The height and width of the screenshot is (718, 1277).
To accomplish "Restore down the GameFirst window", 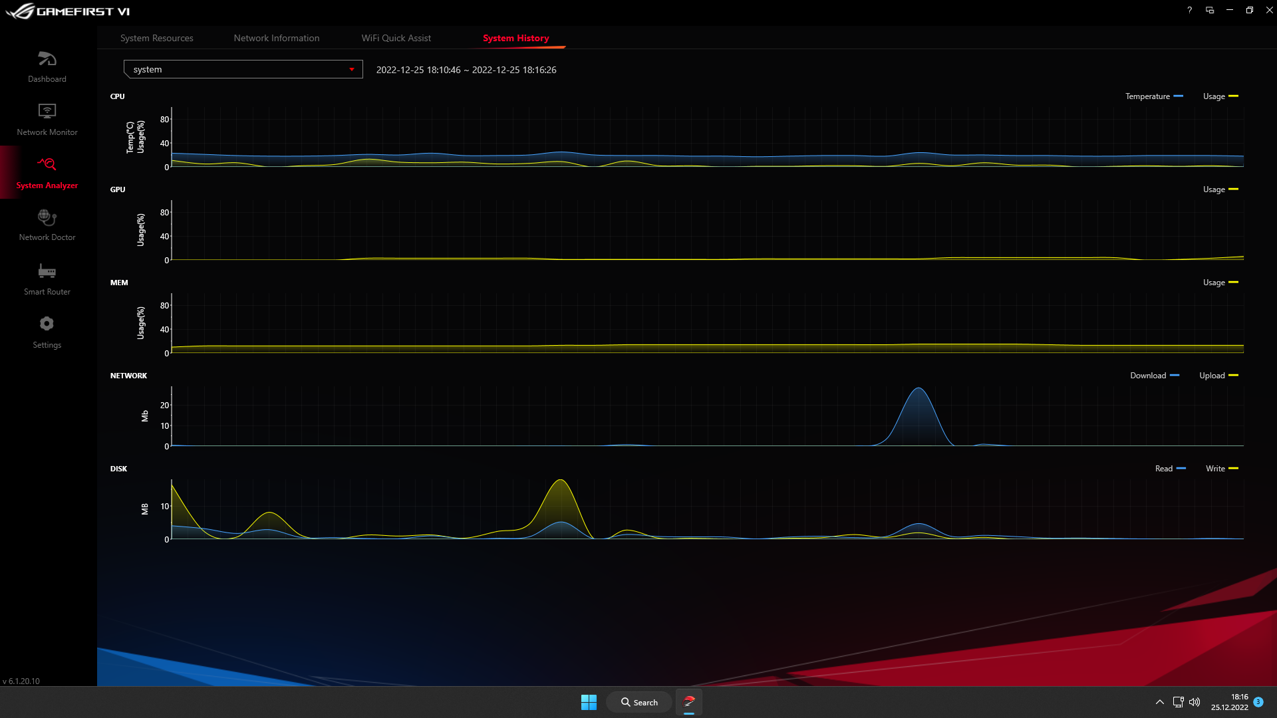I will click(x=1250, y=10).
